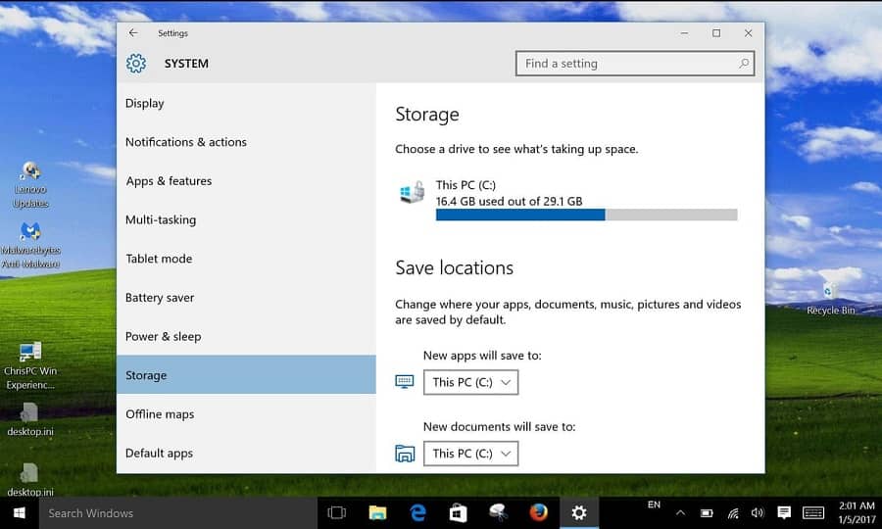Viewport: 882px width, 529px height.
Task: Open Microsoft Edge from the taskbar
Action: click(417, 512)
